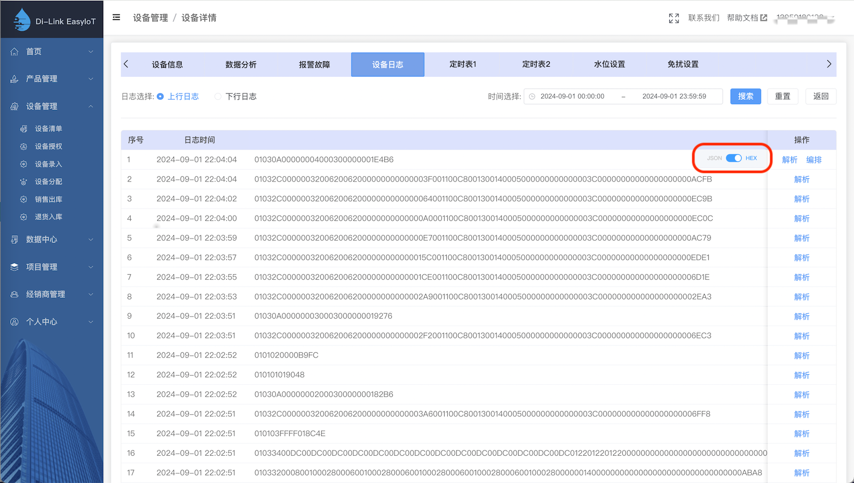Viewport: 854px width, 483px height.
Task: Click log data 010101019048 in row 12
Action: (x=279, y=375)
